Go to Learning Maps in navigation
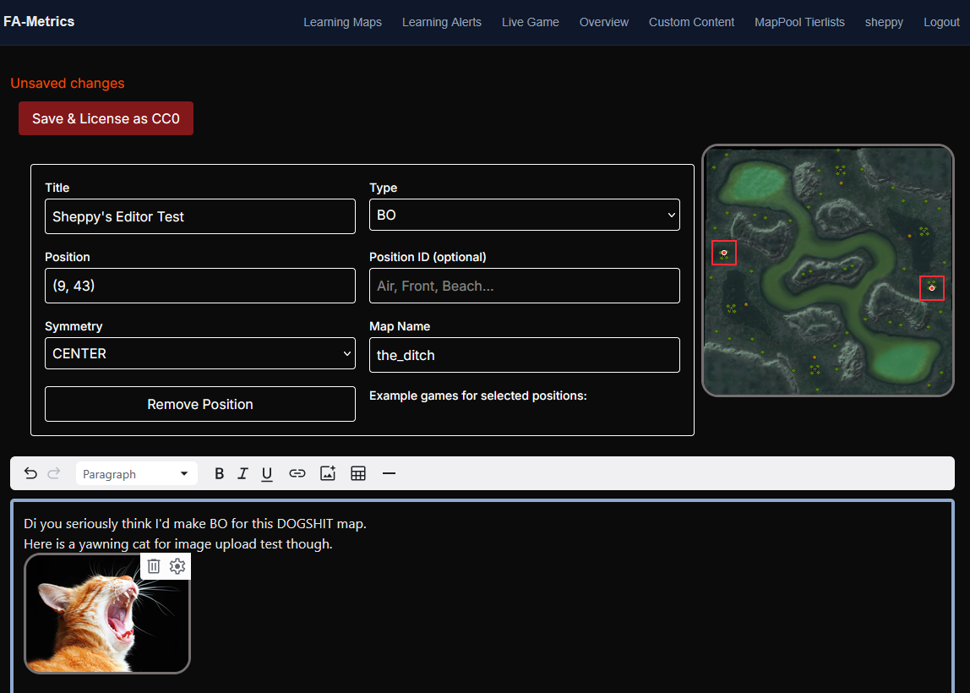The width and height of the screenshot is (970, 693). click(343, 22)
